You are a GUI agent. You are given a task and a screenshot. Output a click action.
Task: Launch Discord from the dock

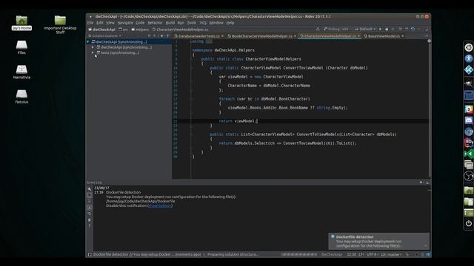pos(469,120)
